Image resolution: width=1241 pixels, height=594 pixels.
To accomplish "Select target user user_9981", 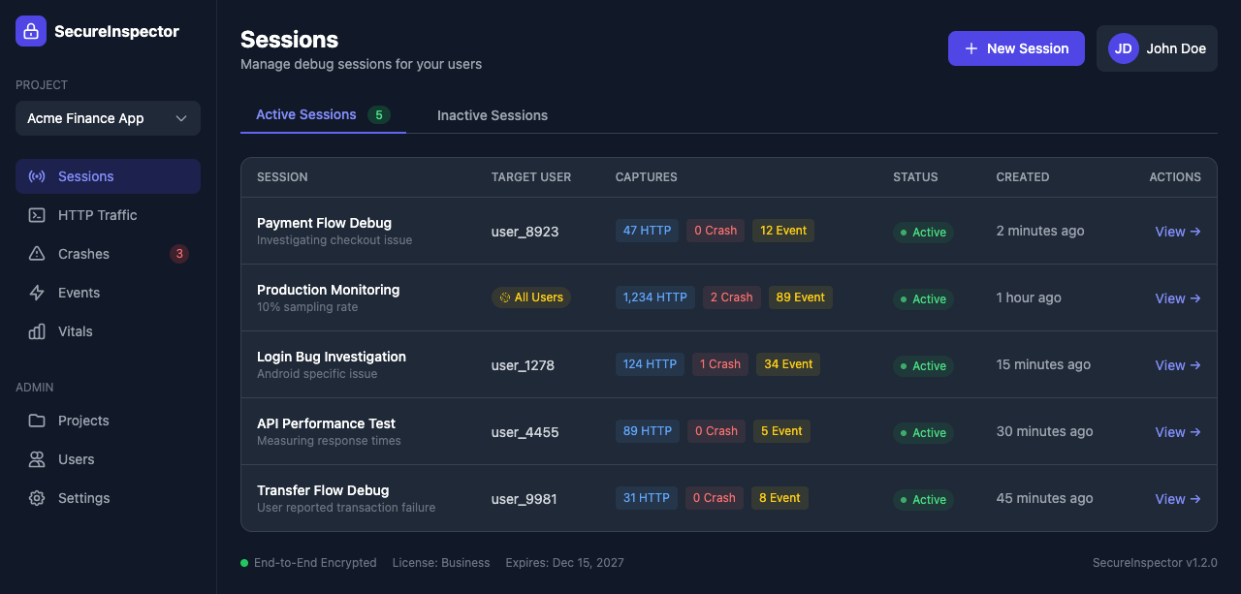I will (x=524, y=499).
